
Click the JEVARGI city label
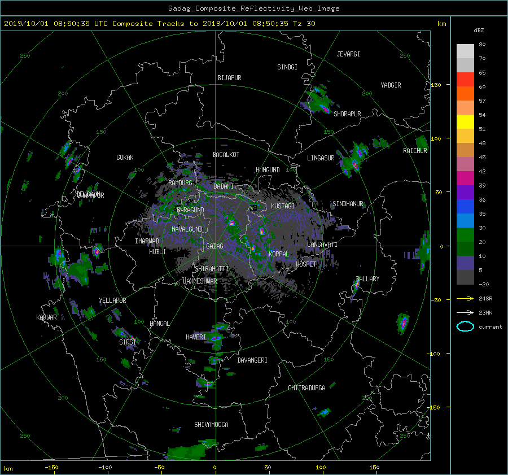click(x=348, y=54)
